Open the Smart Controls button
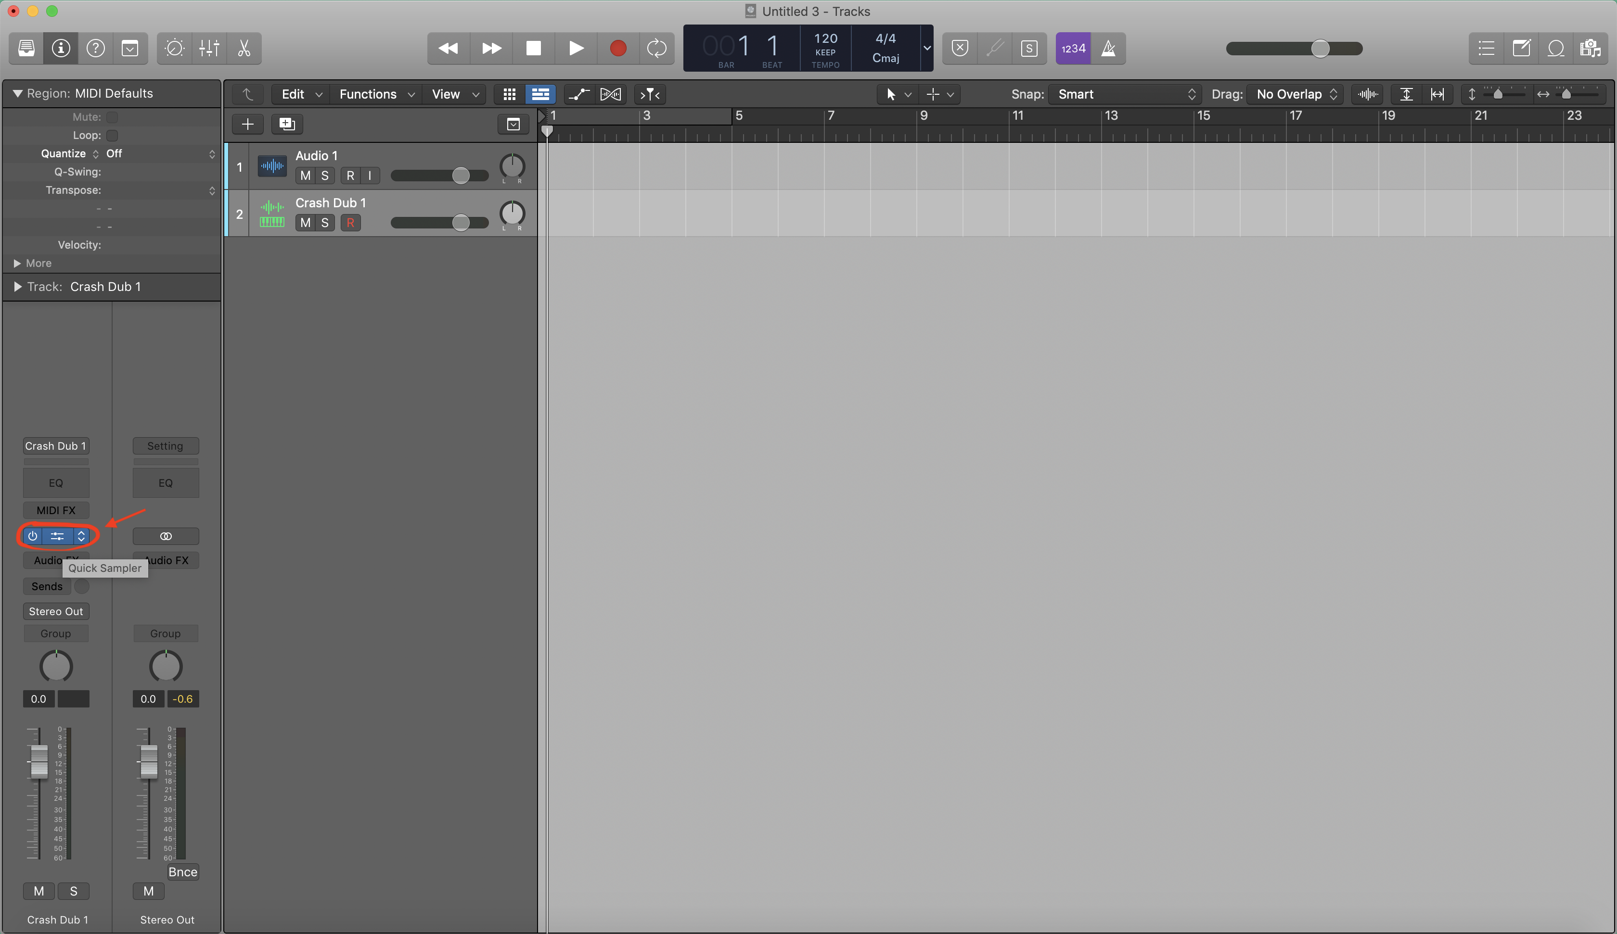The width and height of the screenshot is (1617, 934). [x=174, y=48]
